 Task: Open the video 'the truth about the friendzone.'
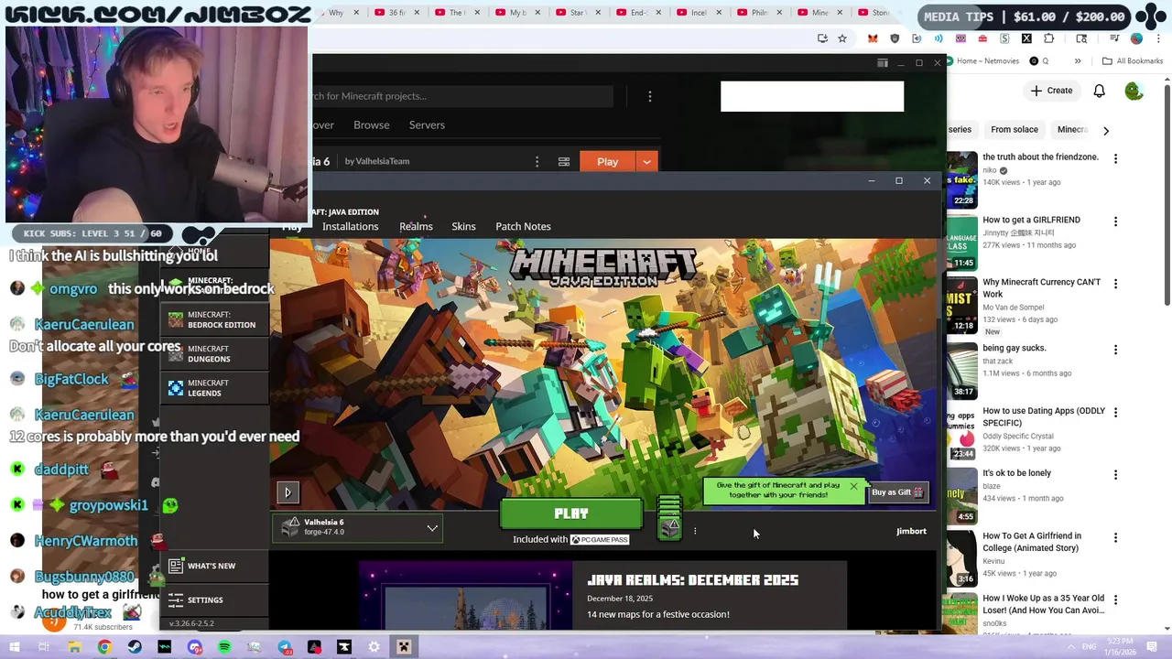1040,157
